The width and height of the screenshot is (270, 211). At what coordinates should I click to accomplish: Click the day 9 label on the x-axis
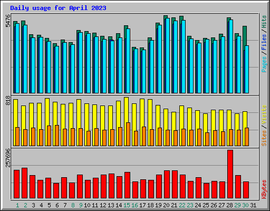click(x=81, y=205)
